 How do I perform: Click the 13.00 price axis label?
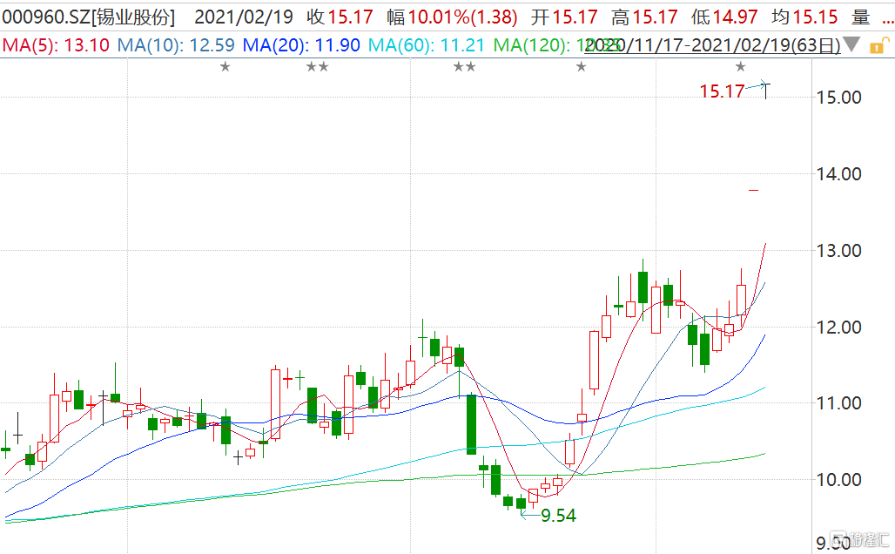pos(838,250)
